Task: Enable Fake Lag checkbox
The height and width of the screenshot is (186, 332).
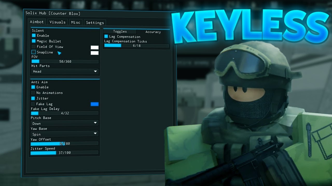Action: click(x=33, y=104)
